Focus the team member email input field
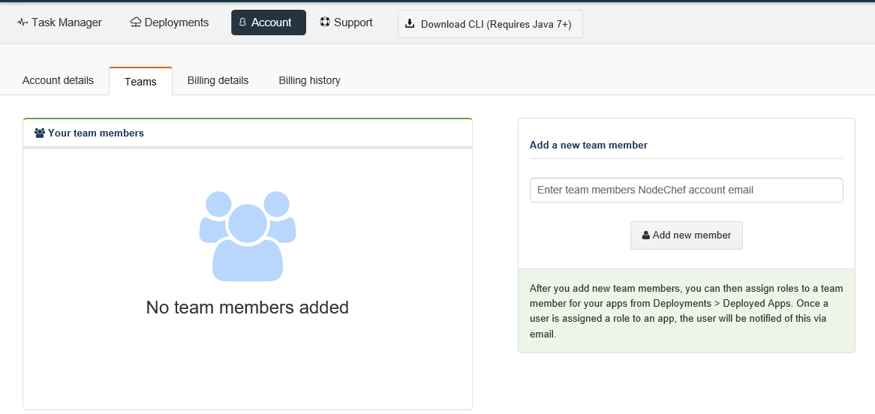 click(x=687, y=190)
